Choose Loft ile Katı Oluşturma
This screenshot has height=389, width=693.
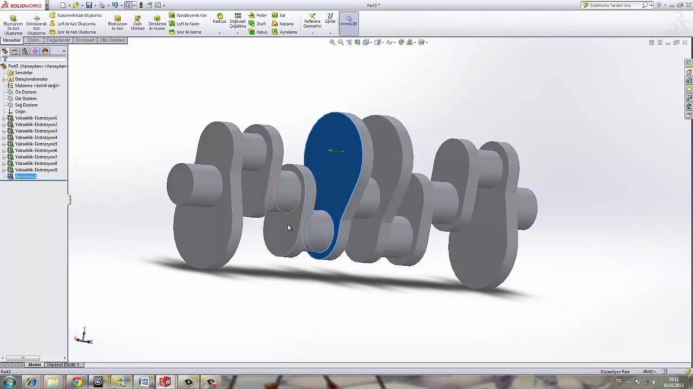click(73, 24)
